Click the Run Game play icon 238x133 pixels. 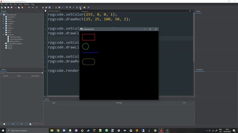pyautogui.click(x=74, y=7)
